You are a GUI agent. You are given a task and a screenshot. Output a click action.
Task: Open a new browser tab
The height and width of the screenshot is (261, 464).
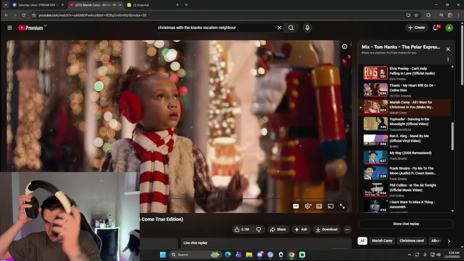(x=186, y=5)
